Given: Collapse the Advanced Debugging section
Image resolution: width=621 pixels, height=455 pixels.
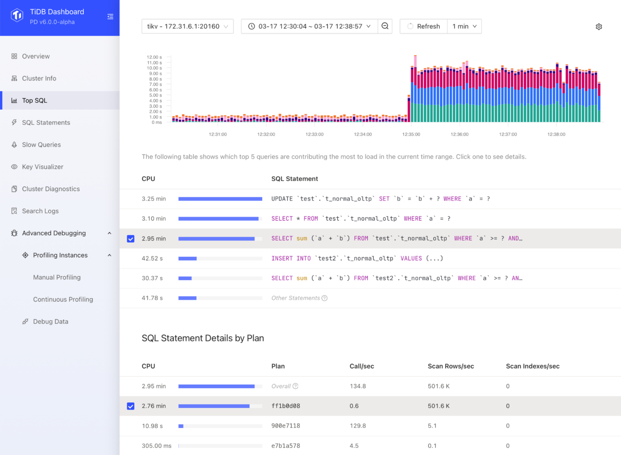Looking at the screenshot, I should [x=109, y=233].
